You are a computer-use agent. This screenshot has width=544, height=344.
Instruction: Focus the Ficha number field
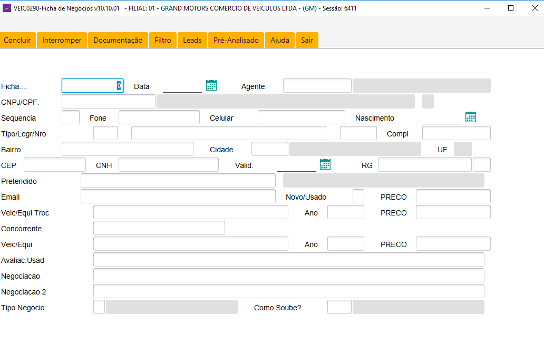point(93,86)
